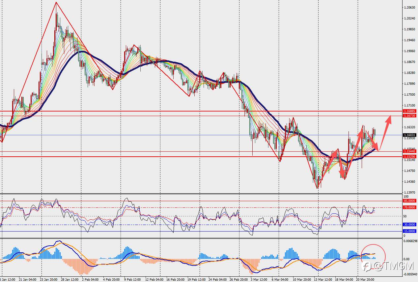The height and width of the screenshot is (282, 418).
Task: Click the 1.17890 price axis label
Action: click(410, 84)
